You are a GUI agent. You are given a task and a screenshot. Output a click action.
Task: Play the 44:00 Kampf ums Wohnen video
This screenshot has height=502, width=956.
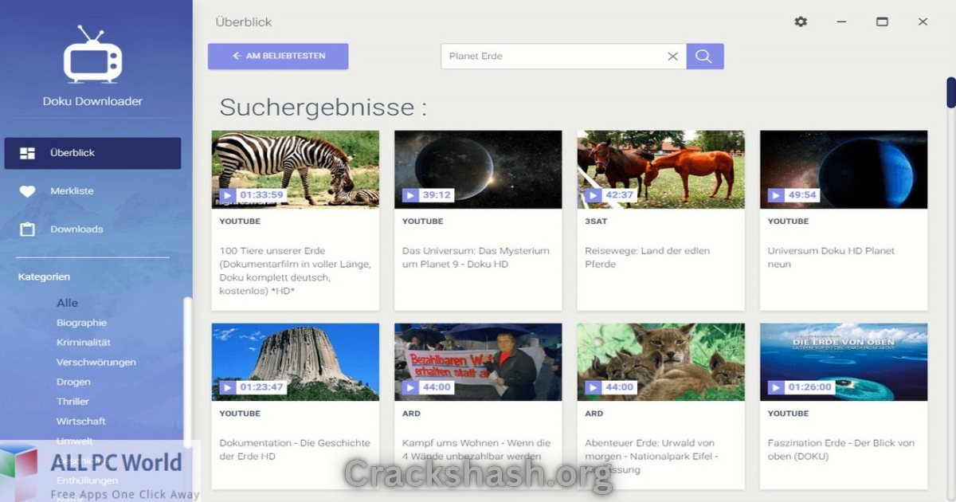(409, 387)
